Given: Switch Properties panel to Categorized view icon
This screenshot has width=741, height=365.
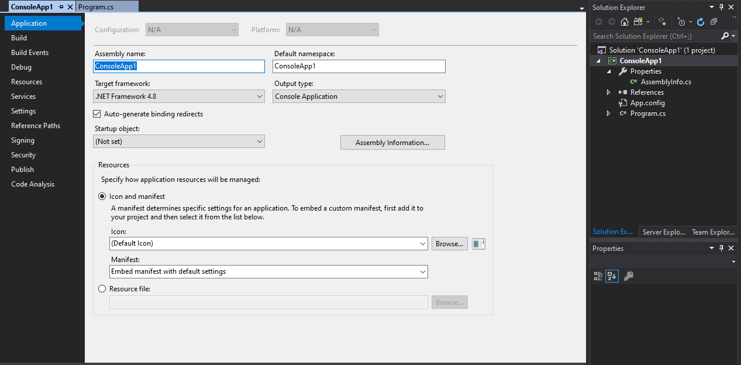Looking at the screenshot, I should [598, 276].
